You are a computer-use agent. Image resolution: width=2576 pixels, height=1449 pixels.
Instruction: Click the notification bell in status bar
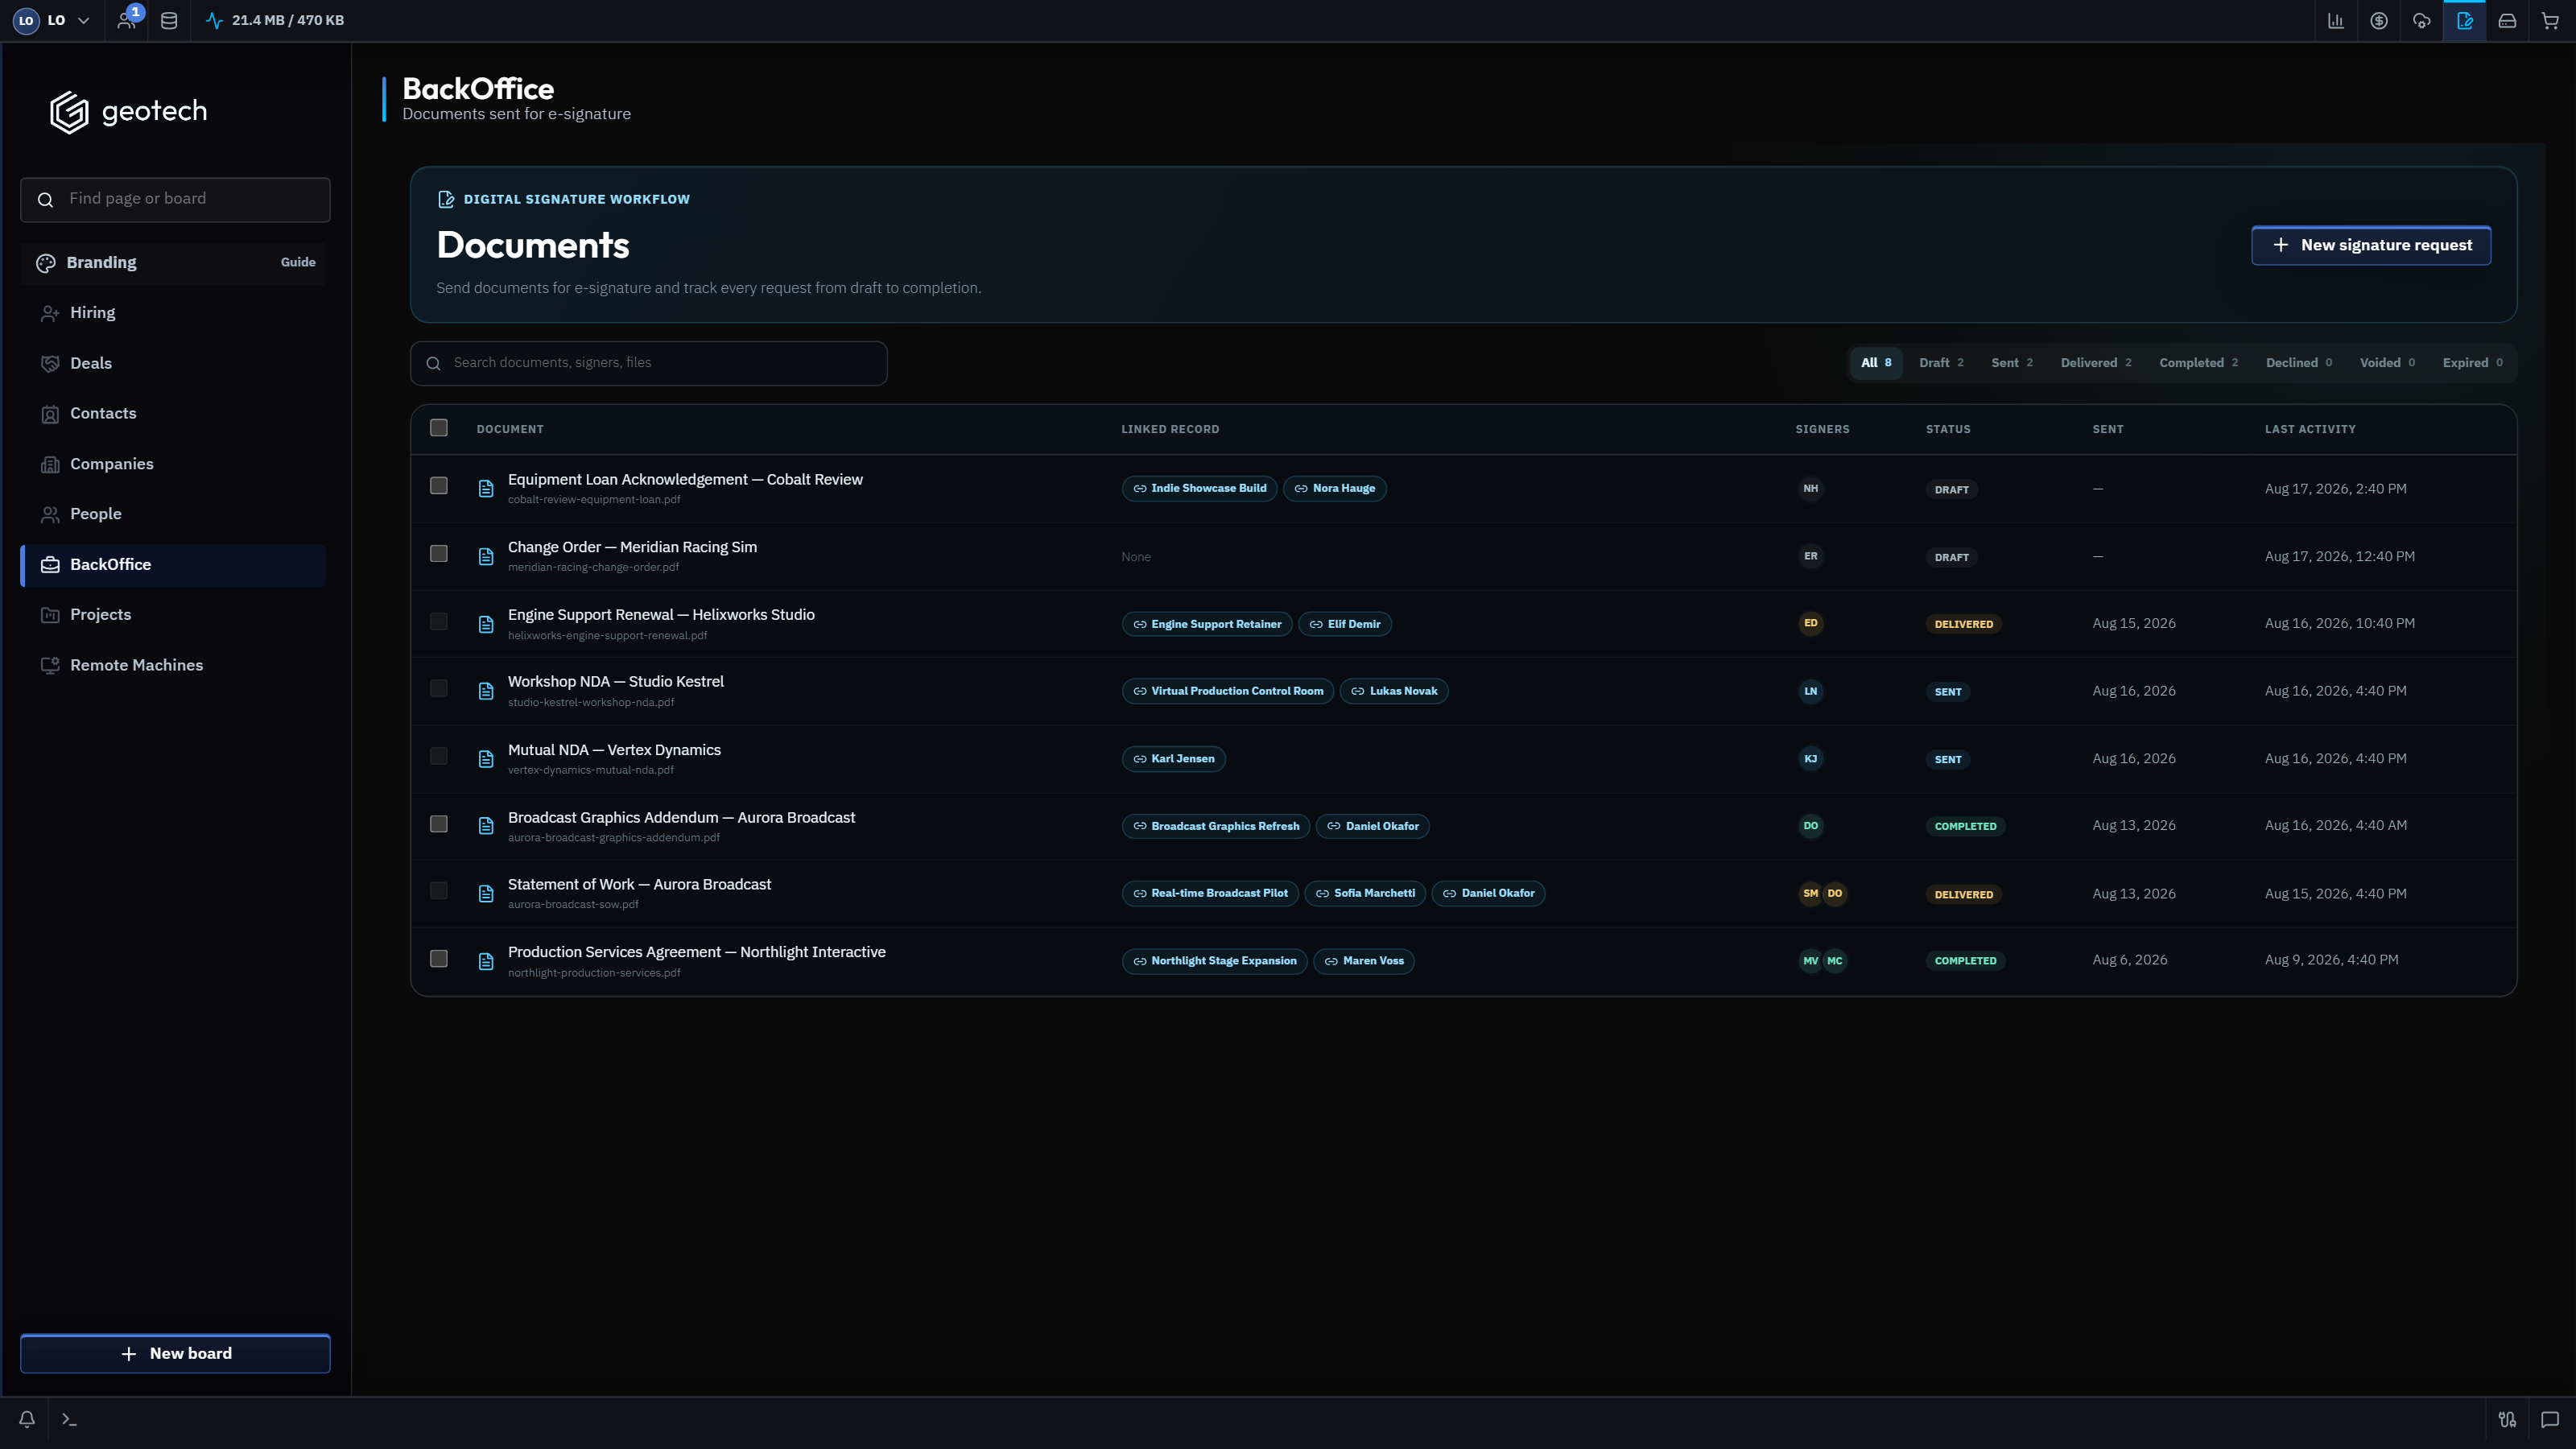click(x=27, y=1419)
